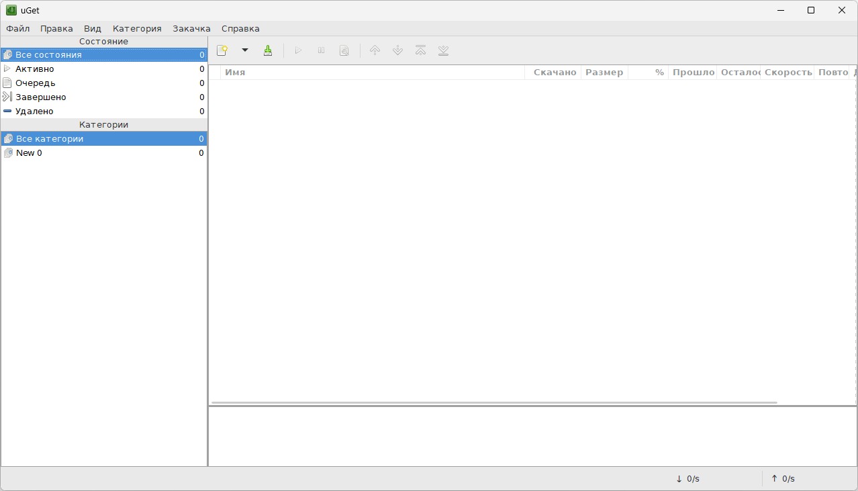
Task: Filter by Завершено downloads
Action: tap(104, 97)
